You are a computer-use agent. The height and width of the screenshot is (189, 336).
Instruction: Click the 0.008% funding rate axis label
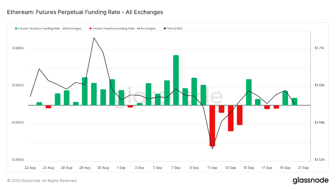click(17, 48)
